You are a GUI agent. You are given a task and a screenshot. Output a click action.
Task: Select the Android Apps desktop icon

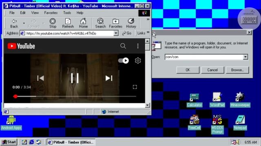tap(11, 123)
